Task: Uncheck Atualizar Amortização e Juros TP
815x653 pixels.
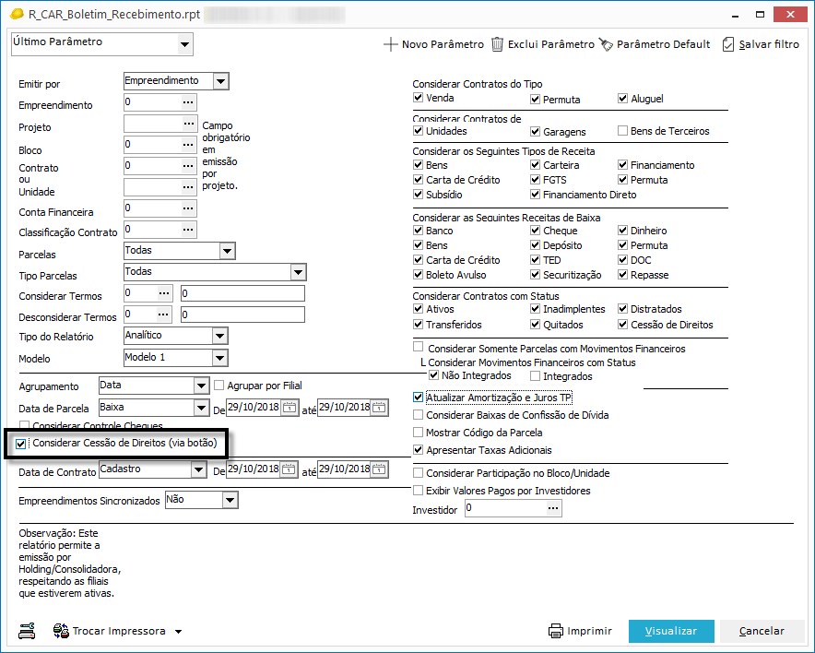Action: coord(418,398)
